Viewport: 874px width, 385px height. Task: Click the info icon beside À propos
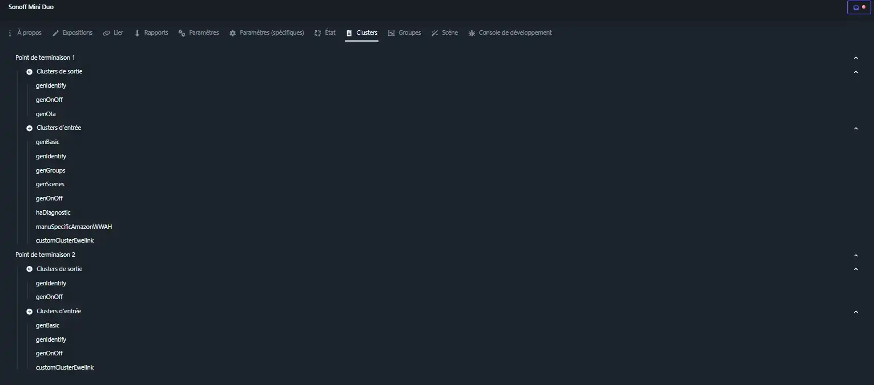pyautogui.click(x=10, y=33)
